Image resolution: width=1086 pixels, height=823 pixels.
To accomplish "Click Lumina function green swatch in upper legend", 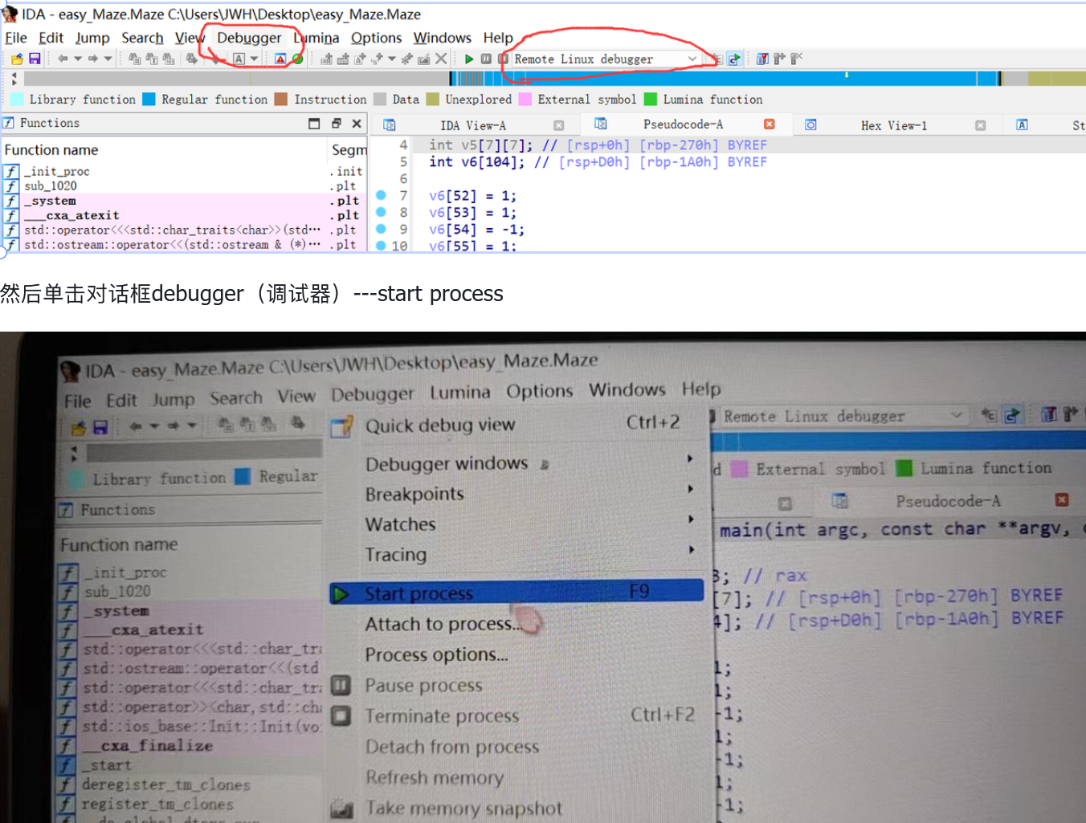I will click(651, 99).
